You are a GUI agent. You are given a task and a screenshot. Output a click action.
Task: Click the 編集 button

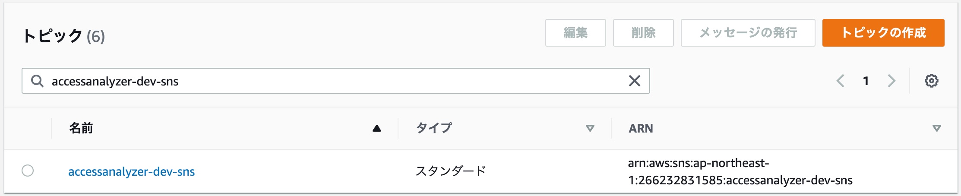pos(575,33)
